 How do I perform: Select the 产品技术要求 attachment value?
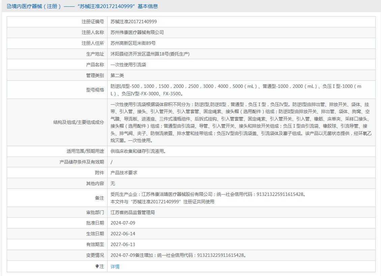124,173
